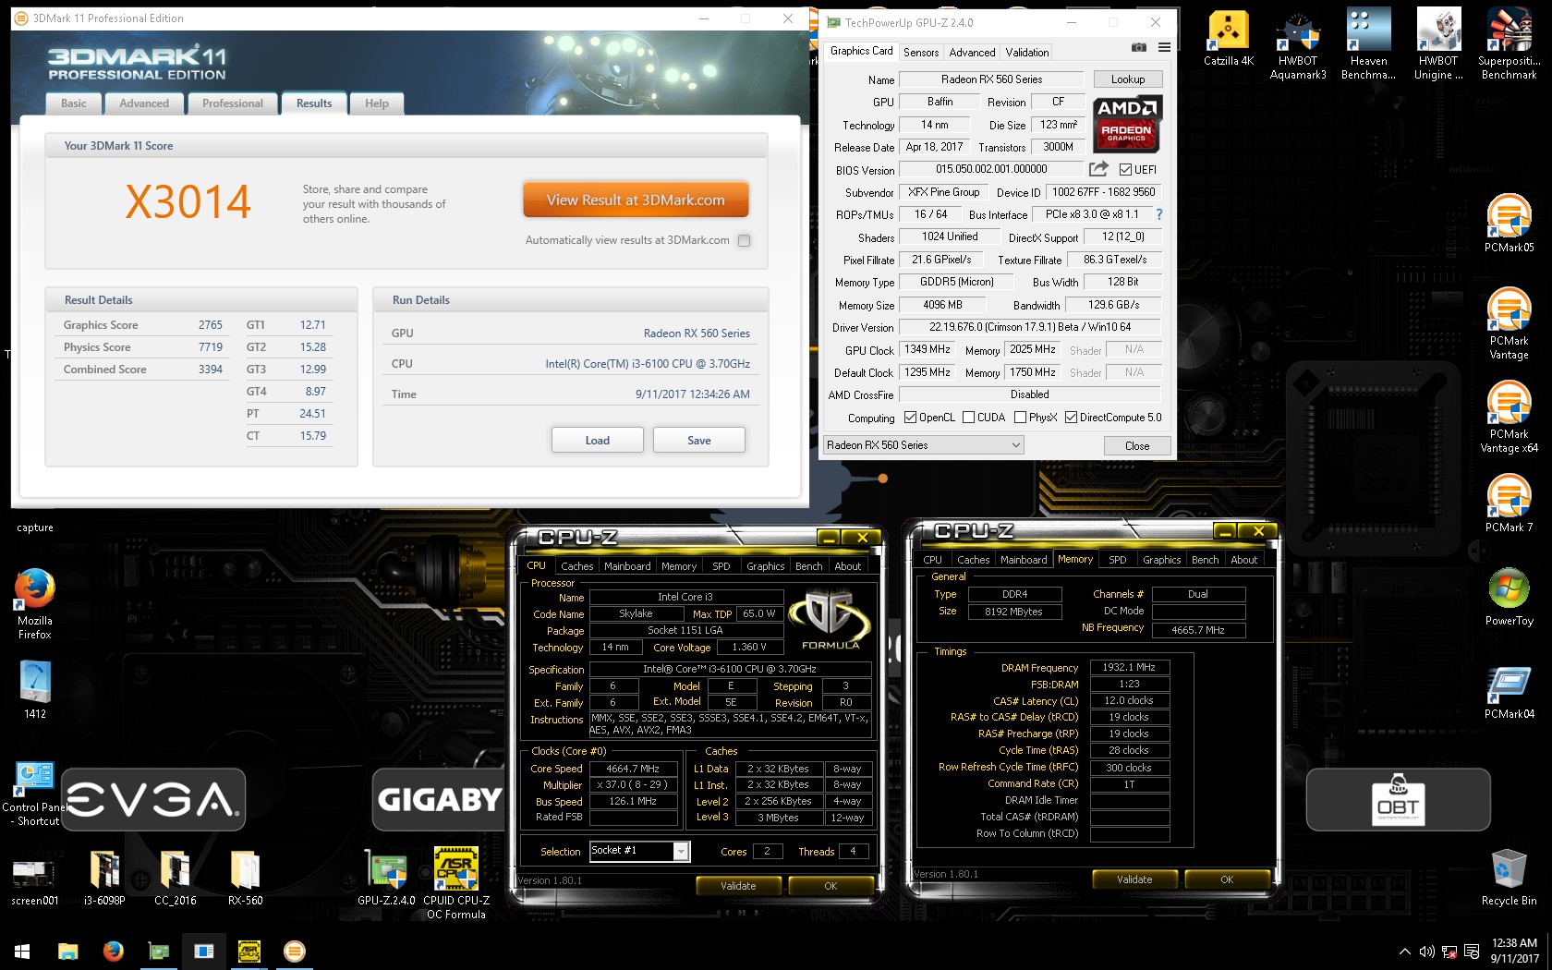Open taskbar volume icon

coord(1426,952)
